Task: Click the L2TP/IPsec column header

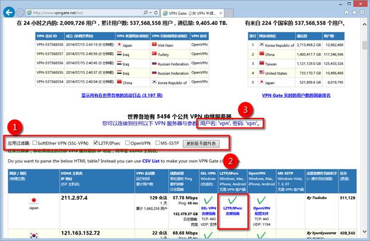Action: pyautogui.click(x=232, y=181)
